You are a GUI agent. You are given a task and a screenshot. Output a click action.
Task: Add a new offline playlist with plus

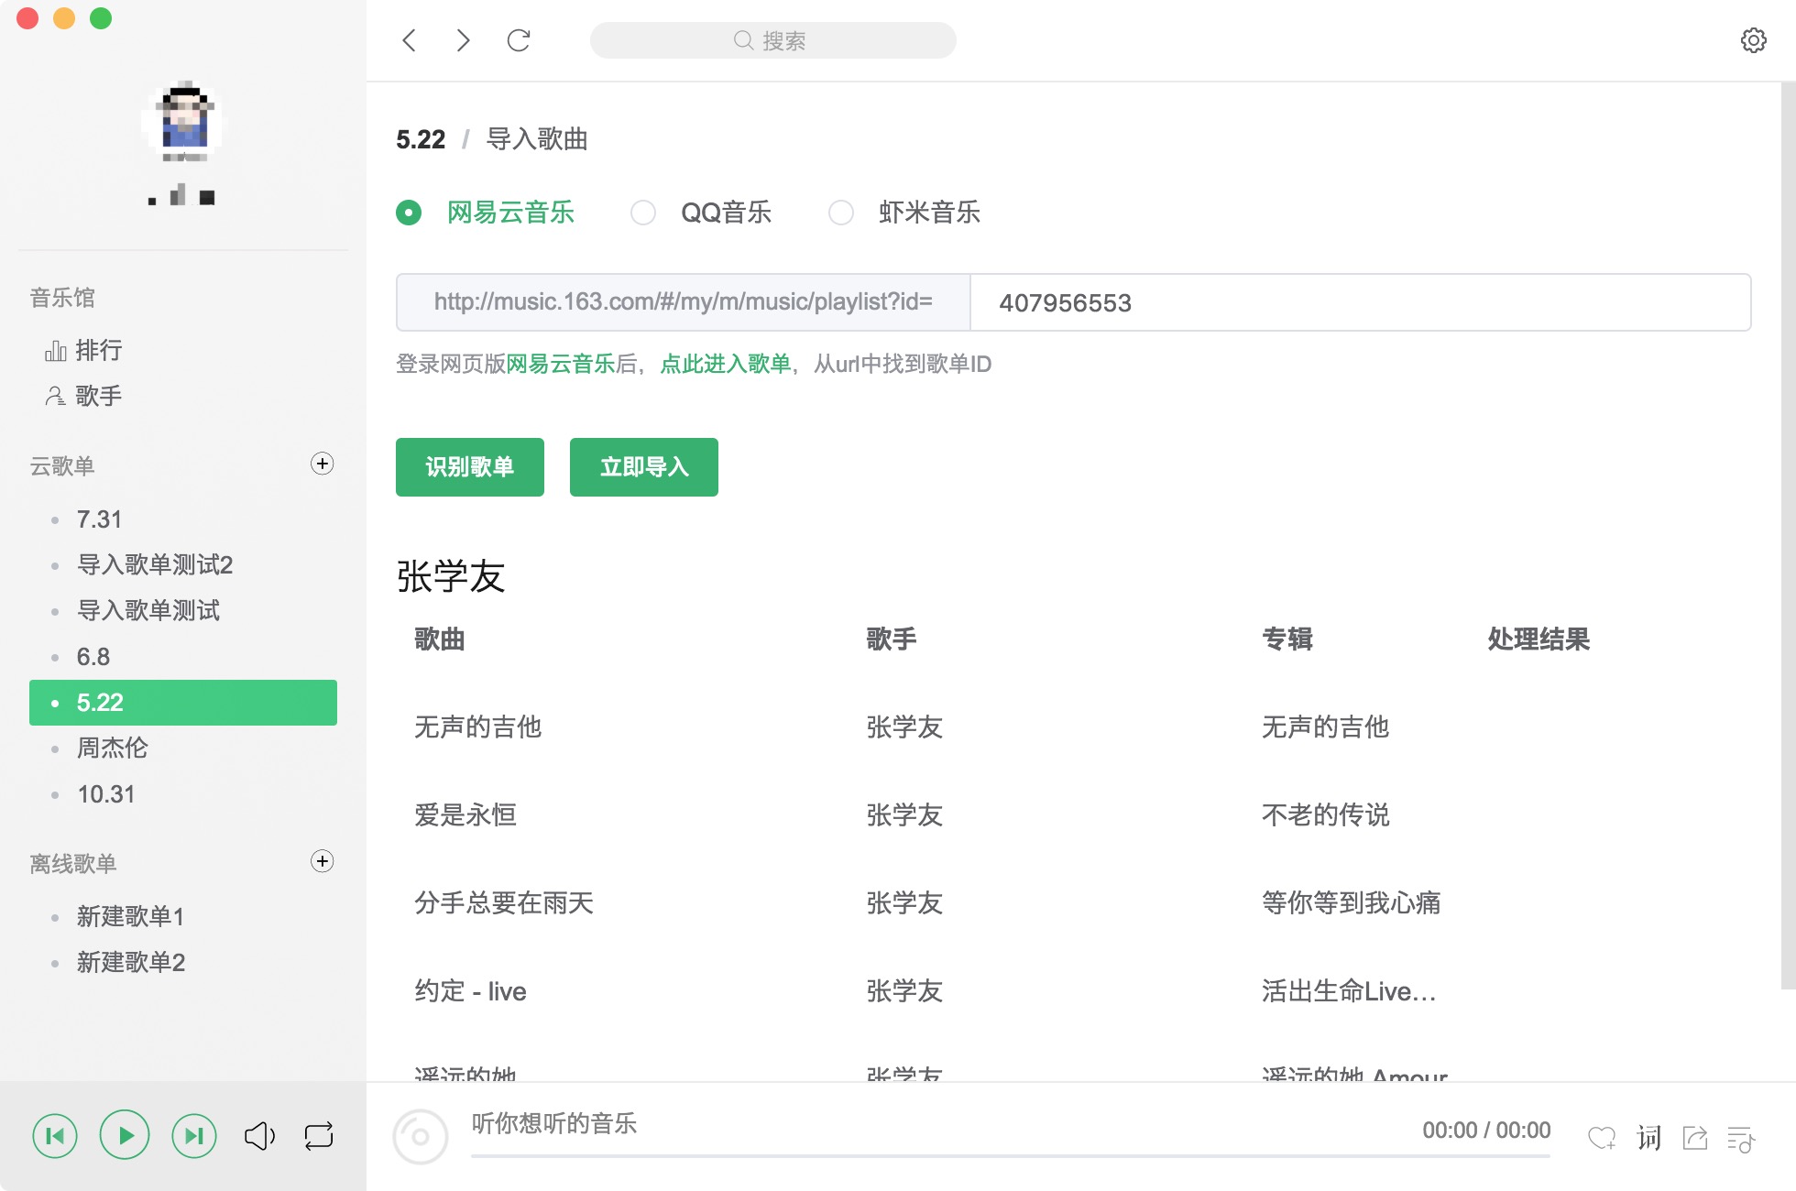tap(322, 861)
